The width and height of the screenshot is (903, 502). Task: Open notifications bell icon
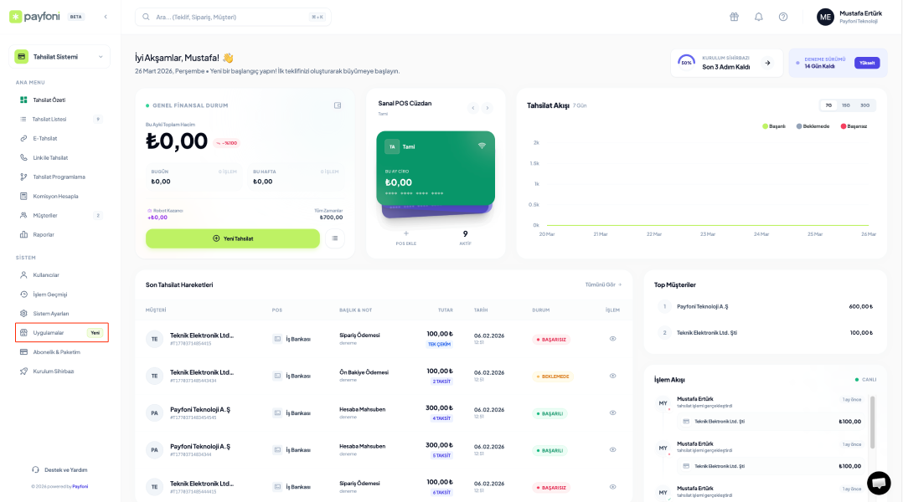click(x=759, y=17)
